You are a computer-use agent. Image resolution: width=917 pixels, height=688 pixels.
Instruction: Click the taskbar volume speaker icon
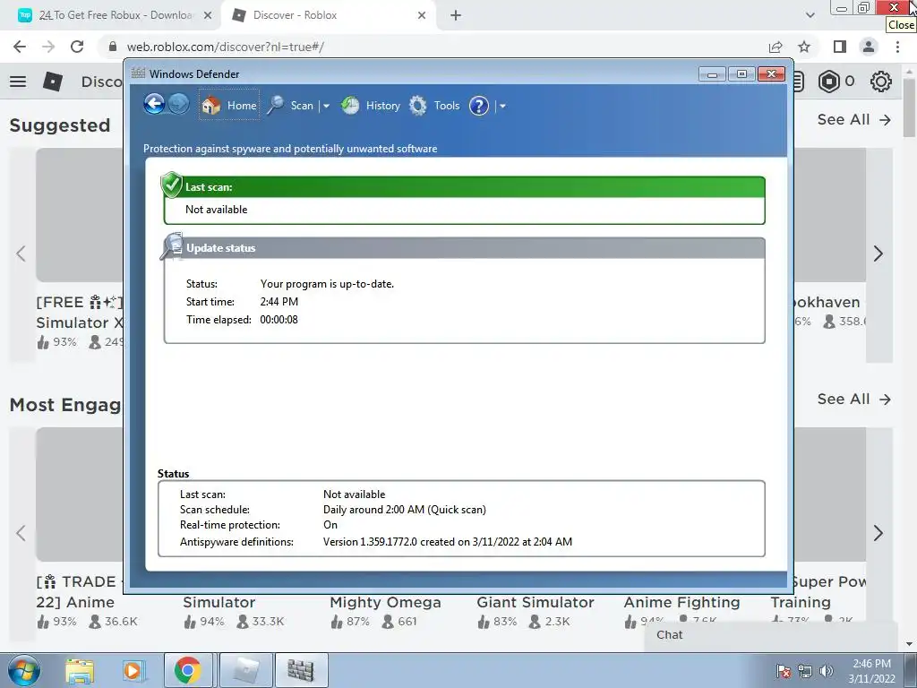coord(826,671)
